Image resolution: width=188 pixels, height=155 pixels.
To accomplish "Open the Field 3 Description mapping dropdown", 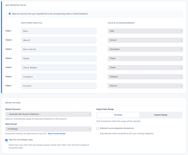I will point(145,49).
